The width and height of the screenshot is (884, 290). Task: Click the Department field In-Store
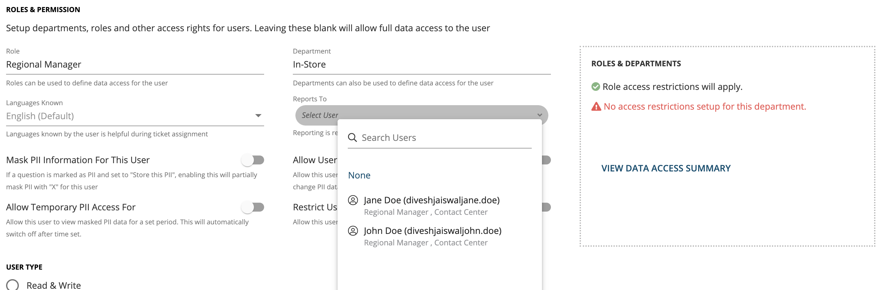pyautogui.click(x=422, y=64)
